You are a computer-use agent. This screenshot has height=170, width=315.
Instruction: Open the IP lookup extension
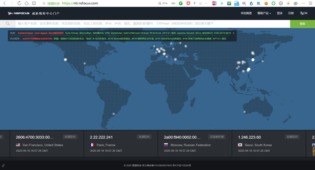[x=244, y=3]
